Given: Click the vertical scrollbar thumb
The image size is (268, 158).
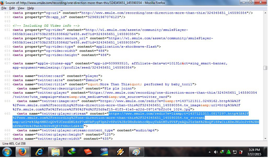Looking at the screenshot, I should pos(265,68).
